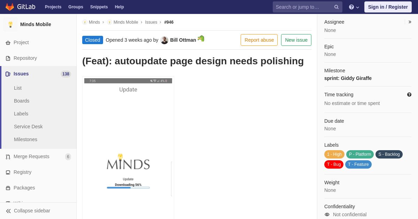Screen dimensions: 418x219
Task: Click the search magnifier icon
Action: [x=336, y=7]
